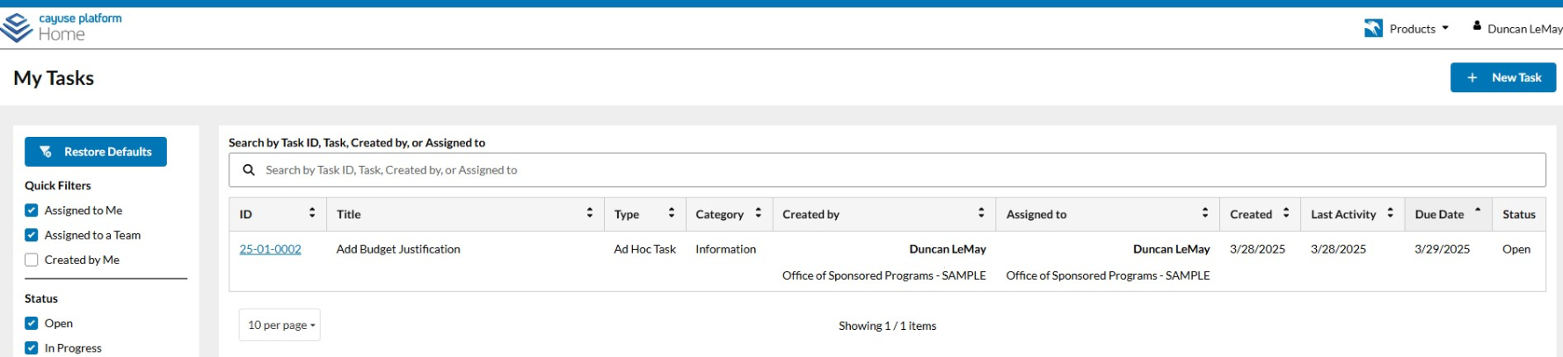Sort tasks by ID column arrows
The width and height of the screenshot is (1563, 357).
tap(312, 213)
